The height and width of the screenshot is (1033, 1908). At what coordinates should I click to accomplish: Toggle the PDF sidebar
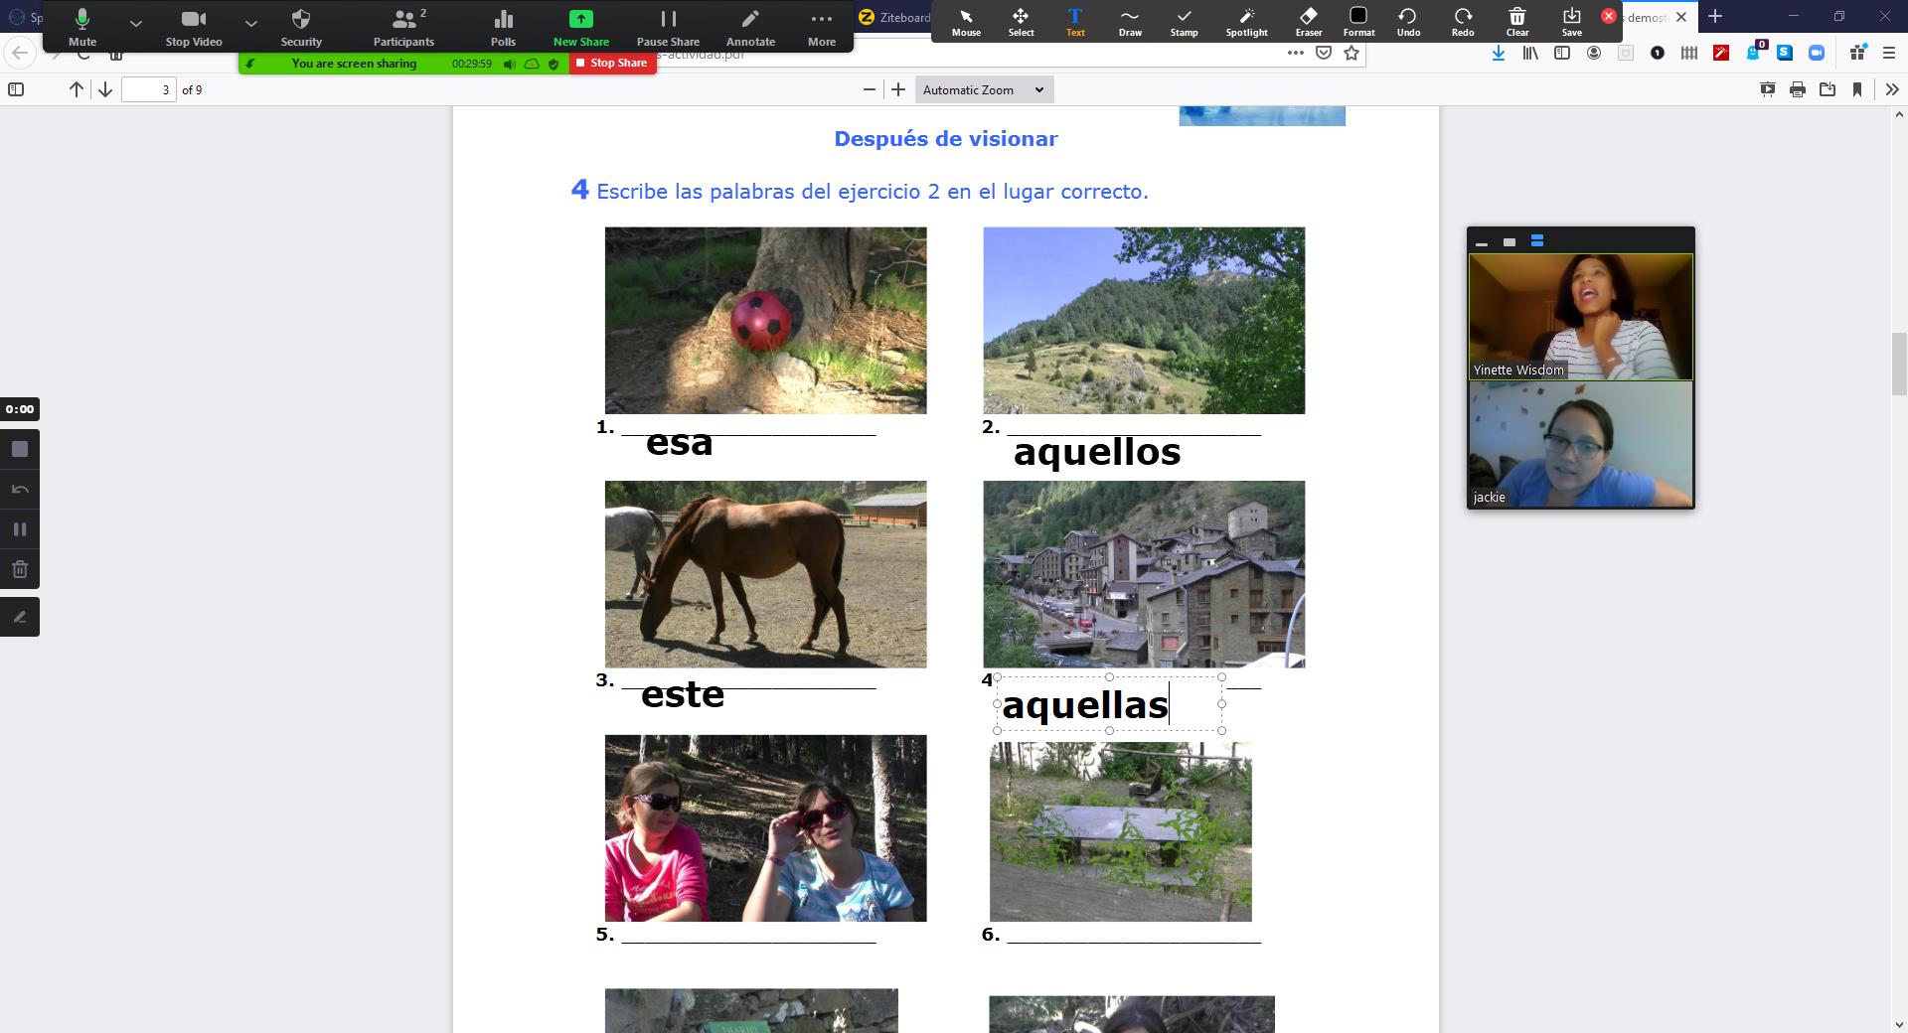[16, 89]
